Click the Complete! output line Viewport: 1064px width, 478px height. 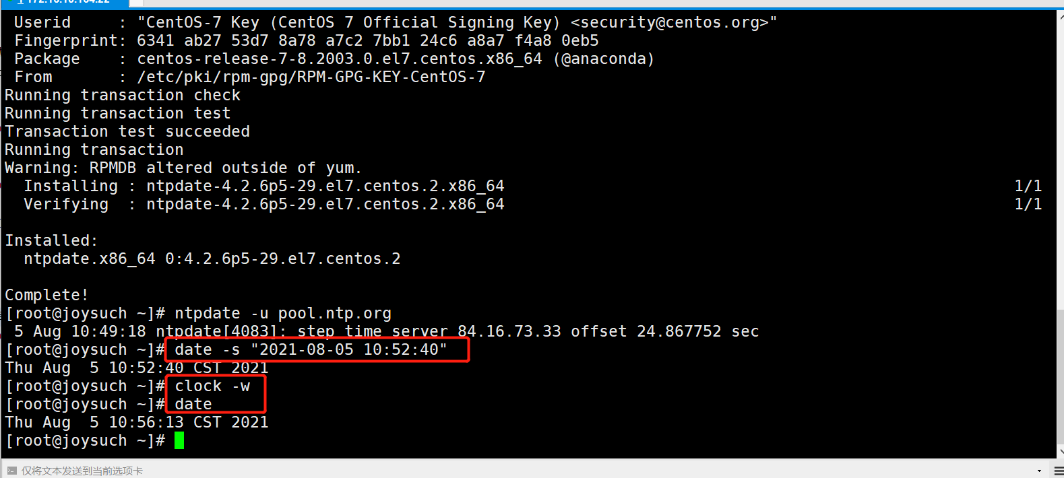pyautogui.click(x=46, y=295)
